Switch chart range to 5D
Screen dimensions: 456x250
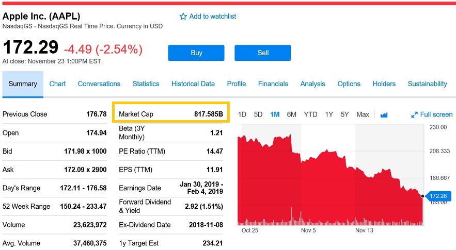(258, 114)
